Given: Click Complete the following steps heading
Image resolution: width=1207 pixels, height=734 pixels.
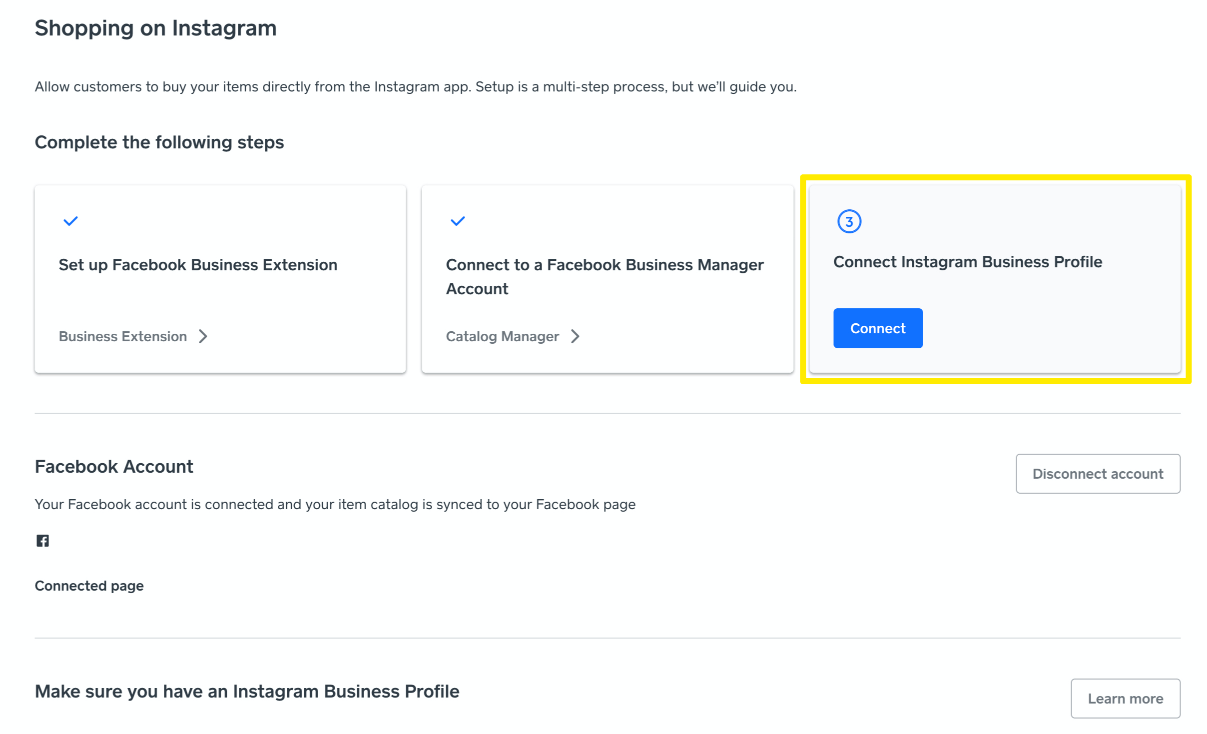Looking at the screenshot, I should click(159, 142).
